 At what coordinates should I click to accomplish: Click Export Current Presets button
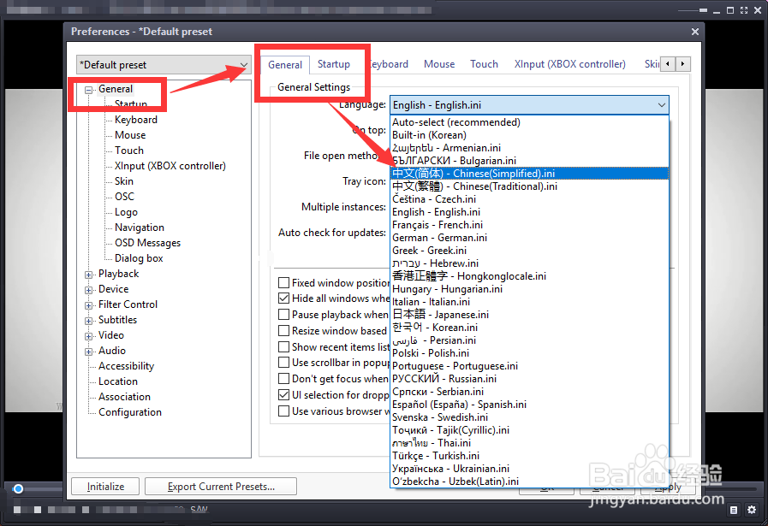[221, 487]
